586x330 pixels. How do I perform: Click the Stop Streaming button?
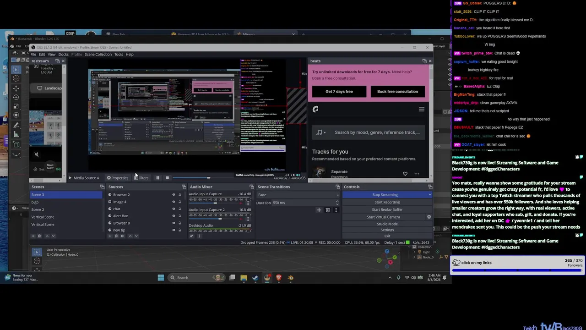(385, 195)
